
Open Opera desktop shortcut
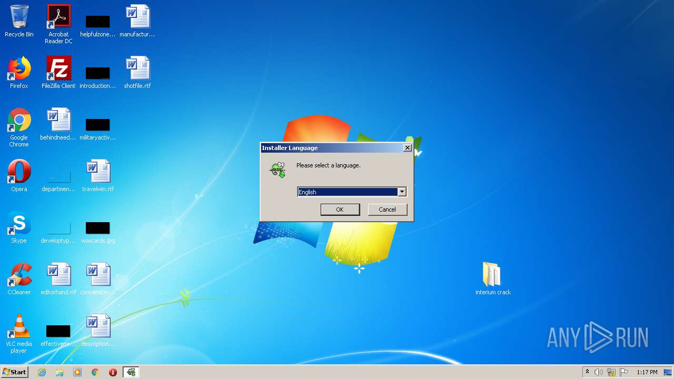19,176
